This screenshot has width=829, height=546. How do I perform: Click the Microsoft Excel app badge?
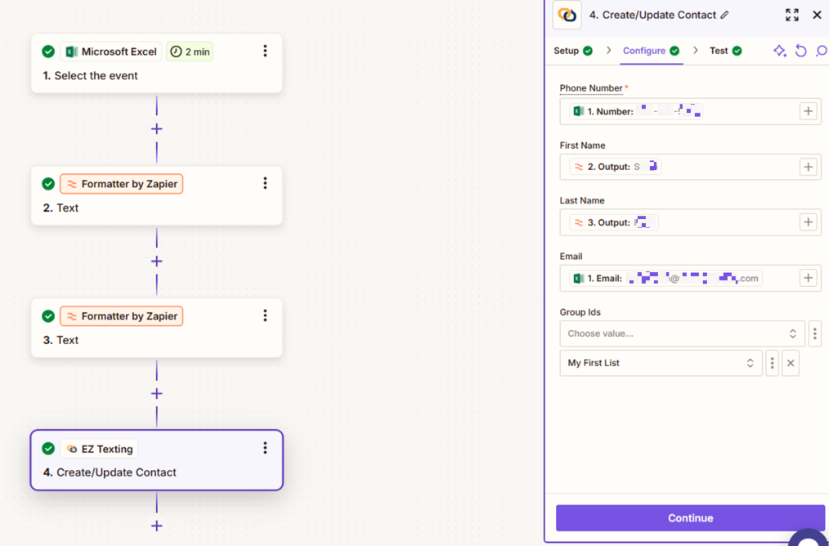coord(111,51)
